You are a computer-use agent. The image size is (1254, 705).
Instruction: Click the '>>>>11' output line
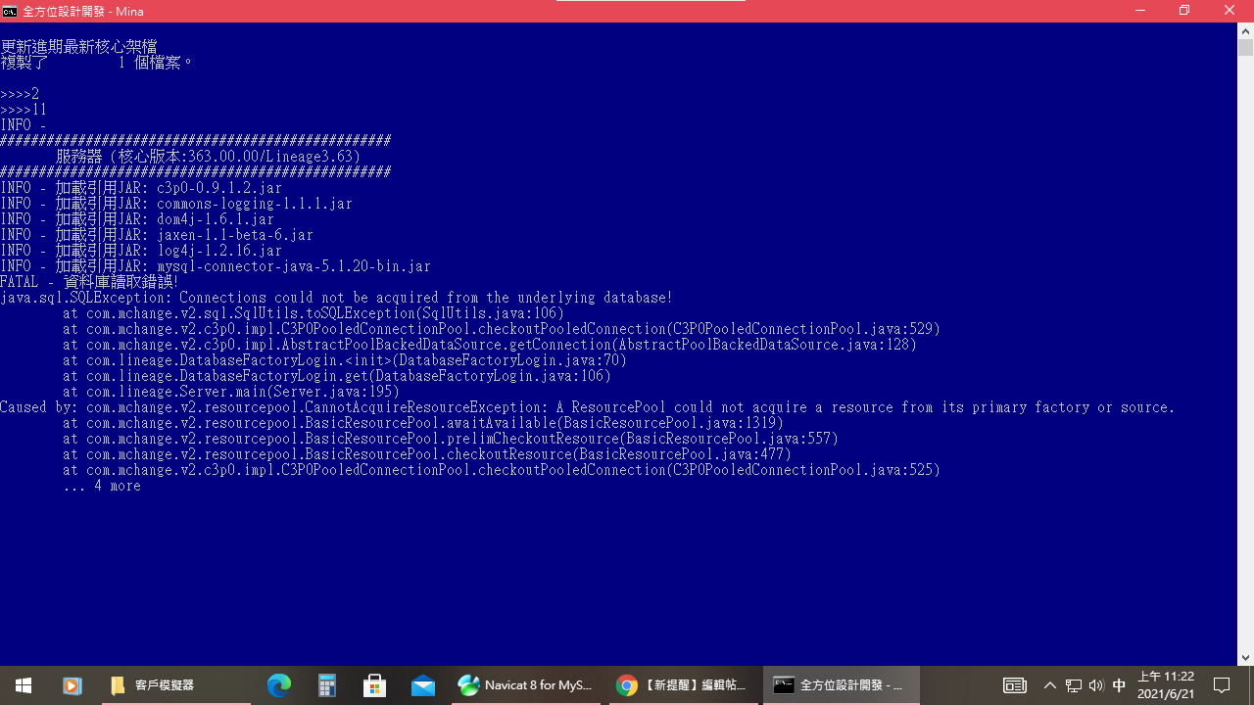coord(24,110)
